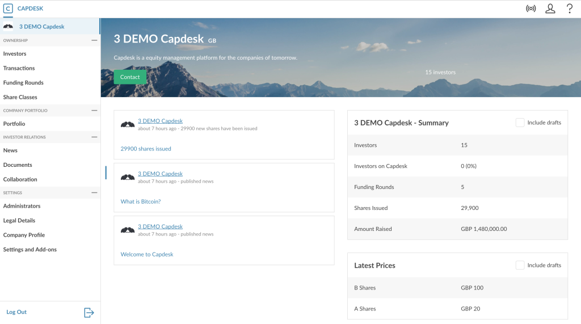Collapse the Company Portfolio section
This screenshot has height=324, width=581.
point(94,111)
